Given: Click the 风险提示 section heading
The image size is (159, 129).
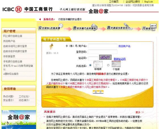Looking at the screenshot, I should tap(50, 112).
